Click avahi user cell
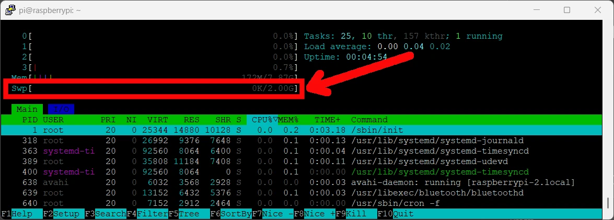 55,183
